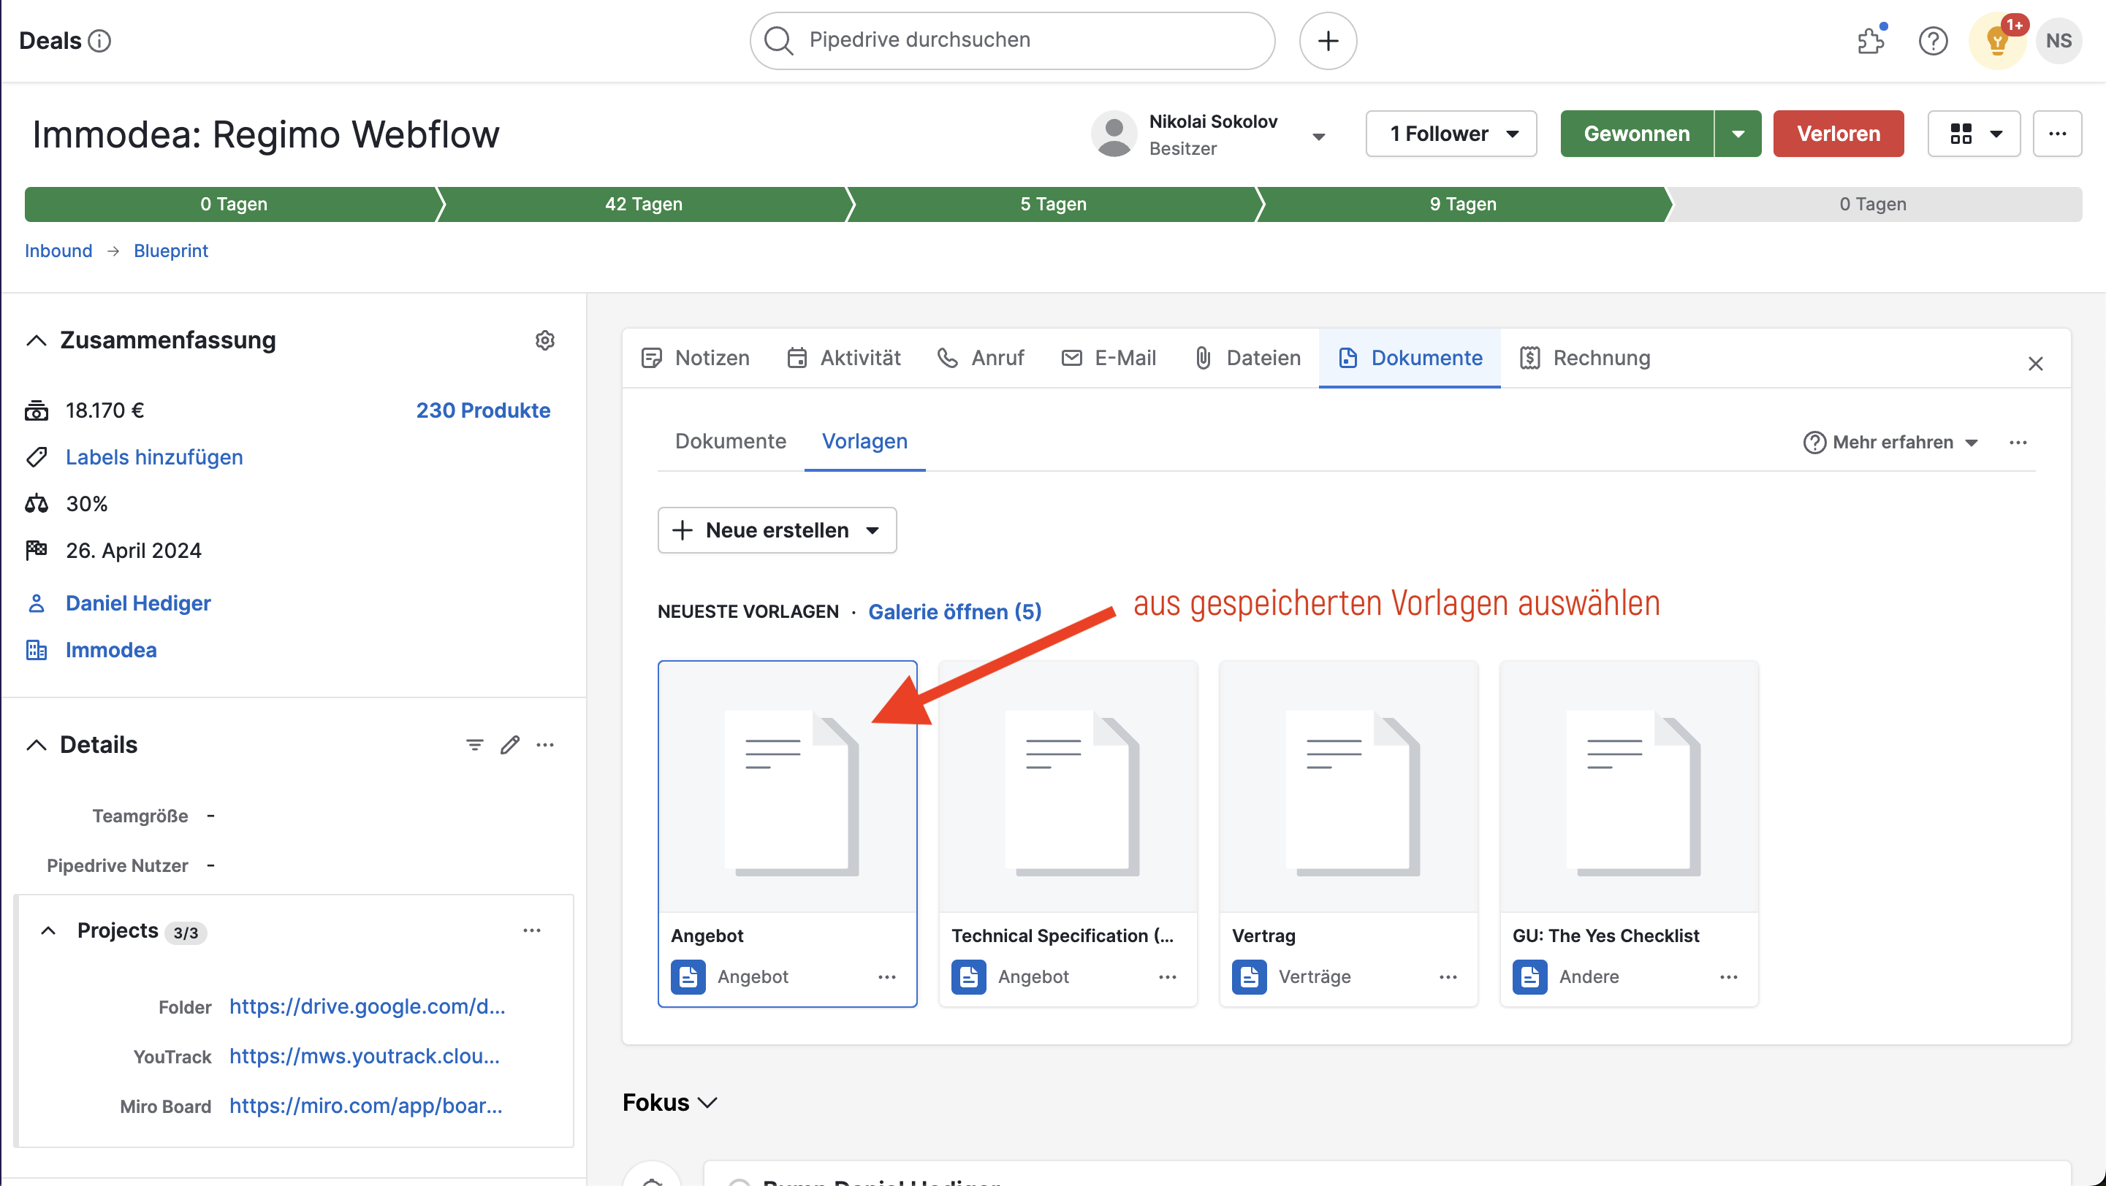Open the Neue erstellen dropdown

[x=777, y=530]
